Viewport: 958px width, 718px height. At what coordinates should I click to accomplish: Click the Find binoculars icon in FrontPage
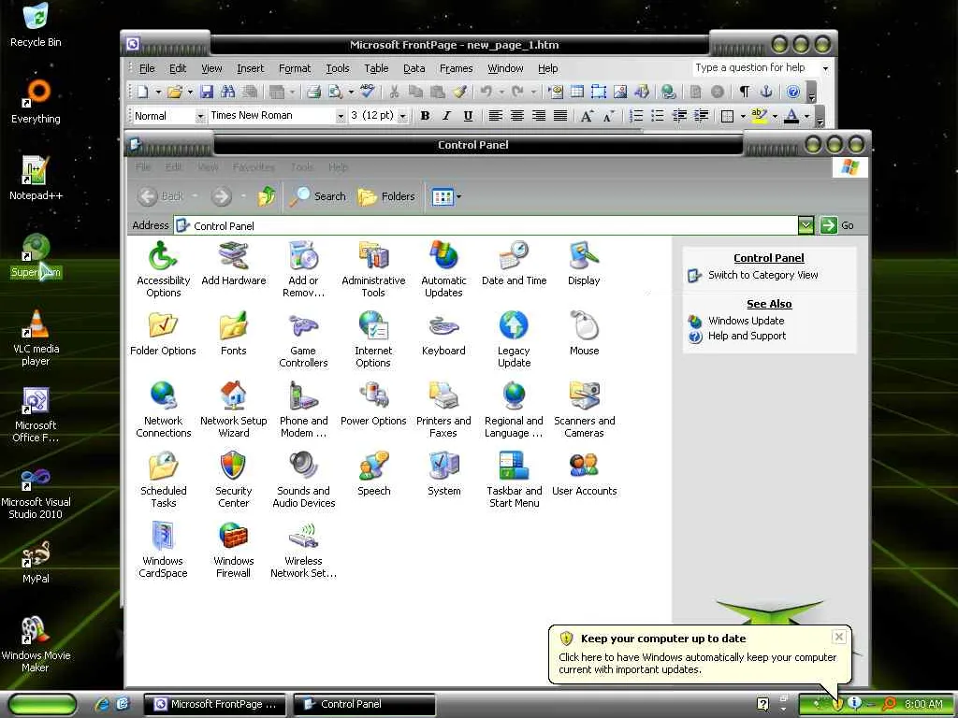pos(228,92)
